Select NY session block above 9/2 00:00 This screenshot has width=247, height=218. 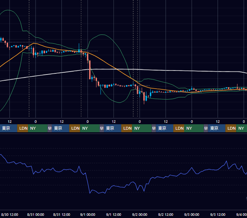click(142, 128)
